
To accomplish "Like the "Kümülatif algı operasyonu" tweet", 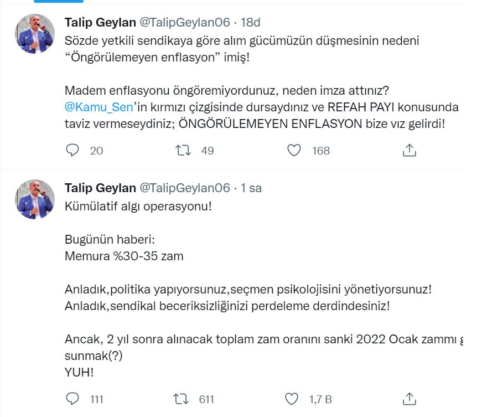I will pos(294,399).
